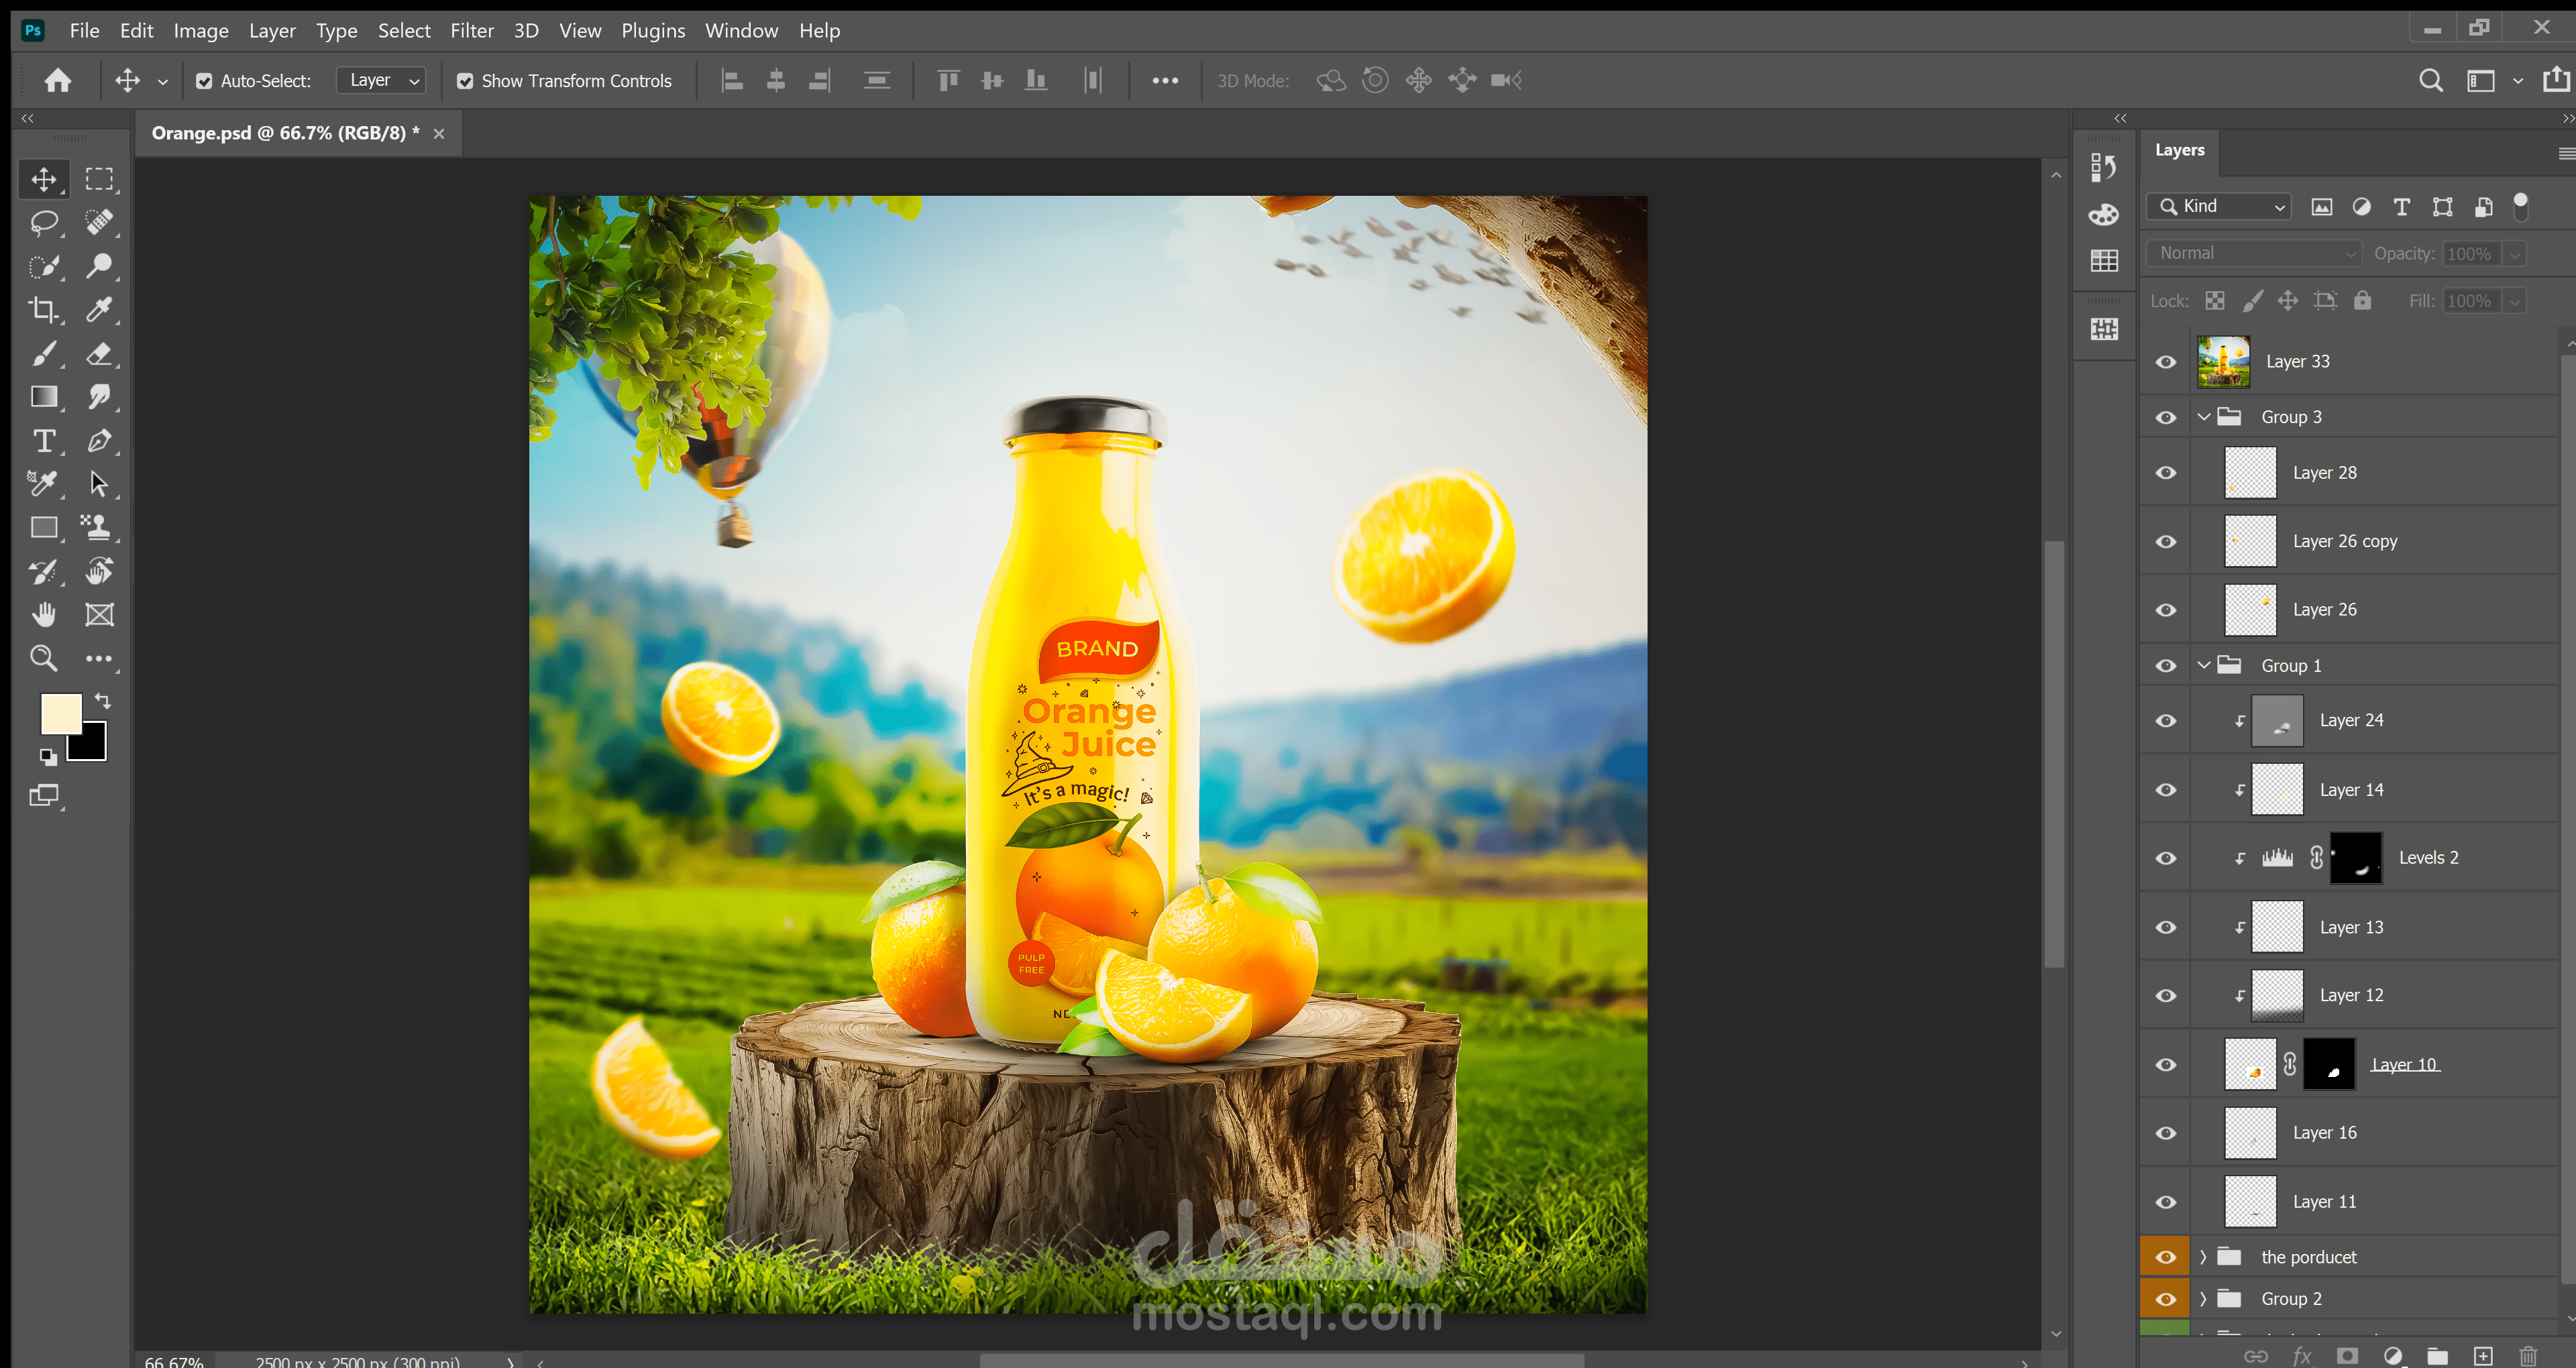Select the Horizontal Type tool

pyautogui.click(x=43, y=441)
